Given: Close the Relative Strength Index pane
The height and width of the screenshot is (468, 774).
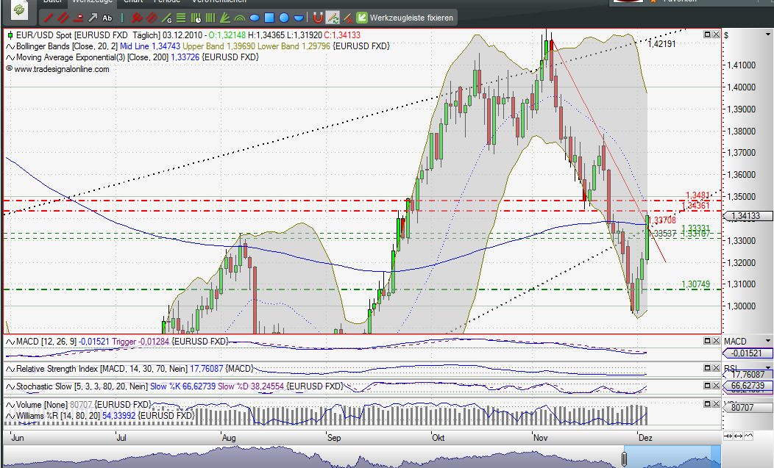Looking at the screenshot, I should point(716,368).
